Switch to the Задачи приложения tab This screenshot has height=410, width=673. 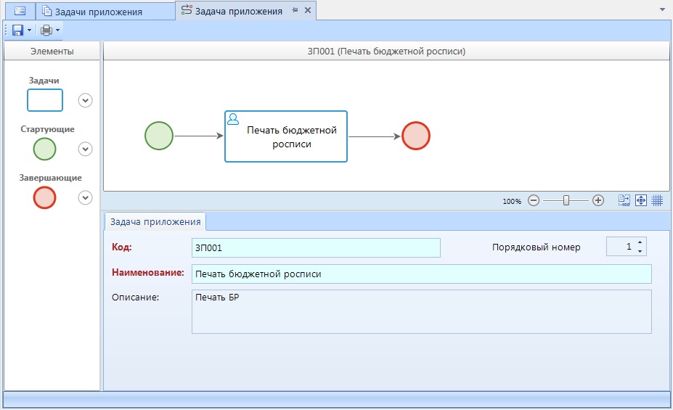click(98, 12)
